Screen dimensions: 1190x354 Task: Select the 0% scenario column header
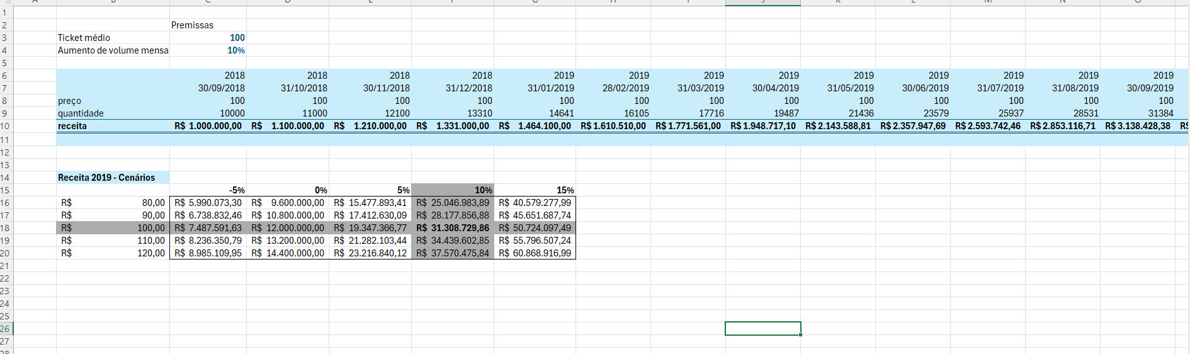point(288,190)
